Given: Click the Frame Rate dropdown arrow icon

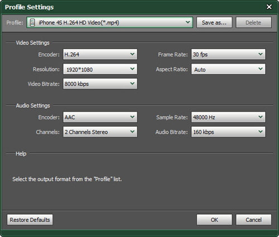Looking at the screenshot, I should point(261,54).
